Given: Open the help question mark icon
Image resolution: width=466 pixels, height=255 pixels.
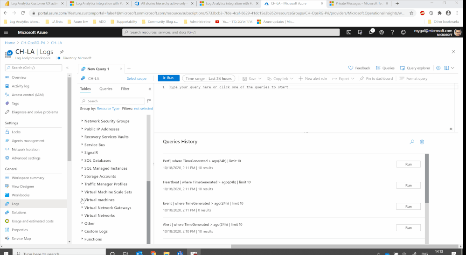Looking at the screenshot, I should point(392,32).
